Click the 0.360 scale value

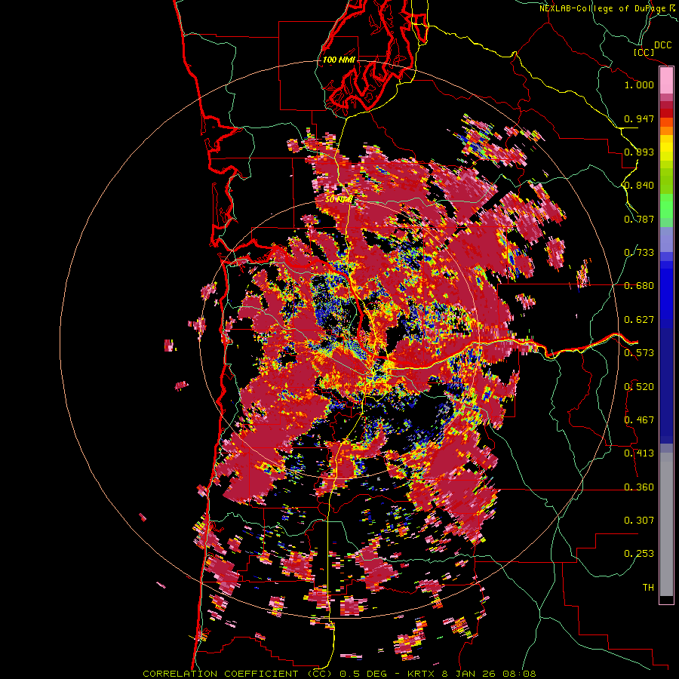639,487
